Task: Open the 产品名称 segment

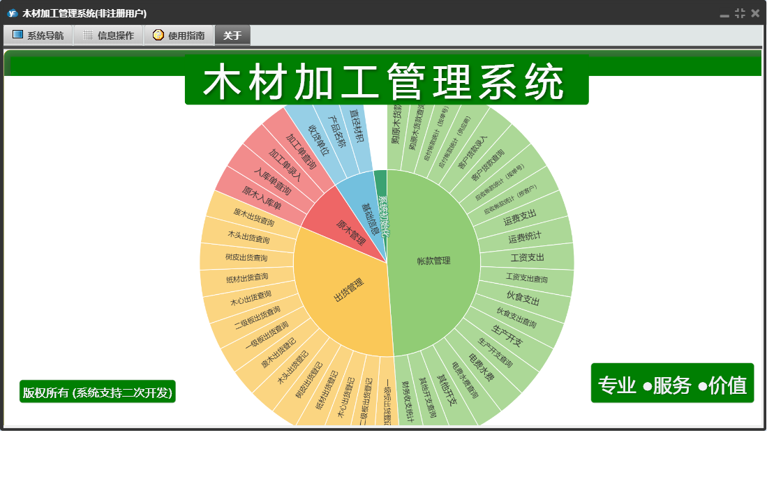Action: [336, 132]
